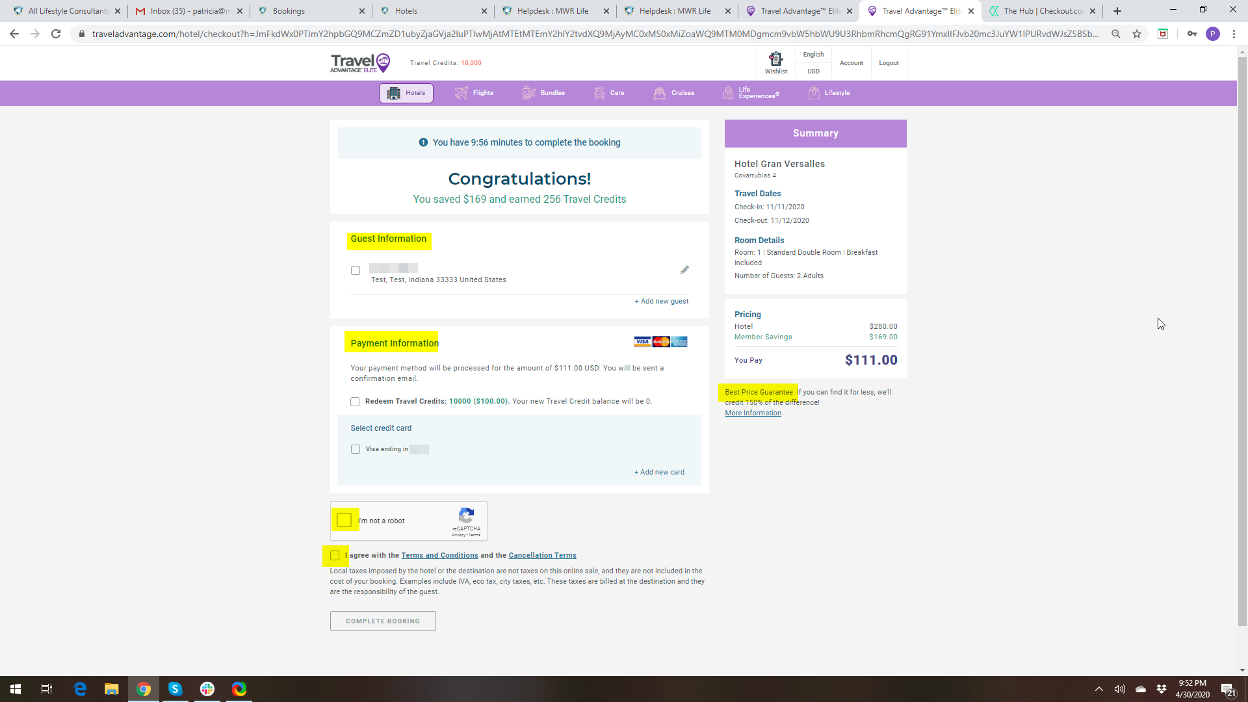Tick the I'm not a robot box
This screenshot has height=702, width=1248.
(344, 520)
